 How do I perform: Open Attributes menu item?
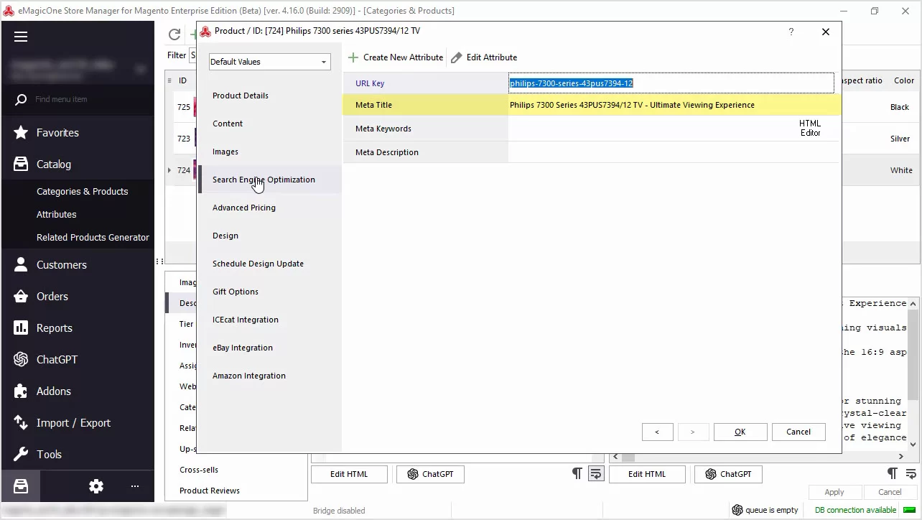coord(57,214)
